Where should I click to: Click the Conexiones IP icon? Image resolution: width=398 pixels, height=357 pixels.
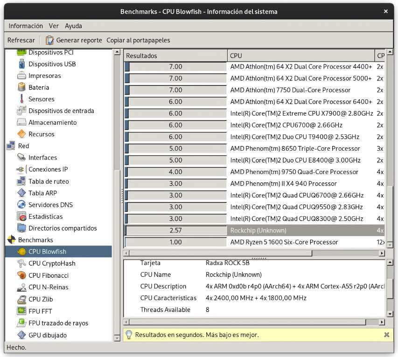coord(21,169)
